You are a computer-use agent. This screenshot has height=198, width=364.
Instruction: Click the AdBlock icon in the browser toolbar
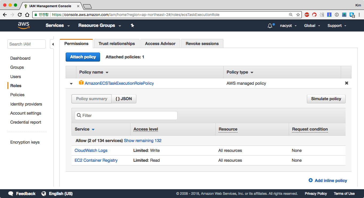tap(307, 15)
